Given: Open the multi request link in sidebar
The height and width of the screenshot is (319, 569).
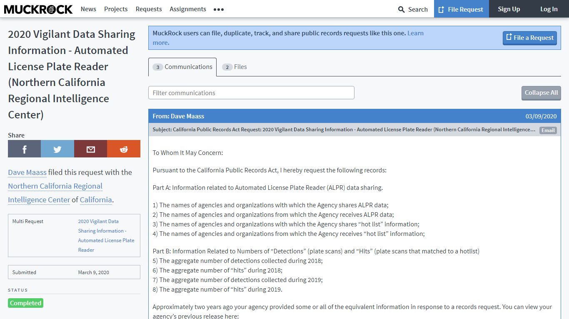Looking at the screenshot, I should coord(106,236).
